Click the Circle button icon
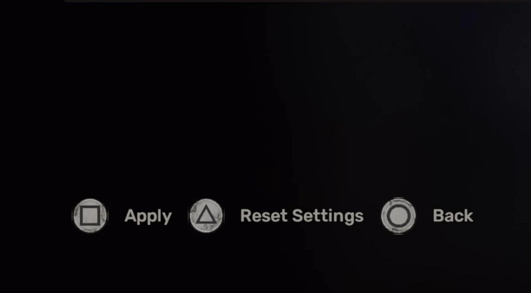531x293 pixels. point(398,216)
